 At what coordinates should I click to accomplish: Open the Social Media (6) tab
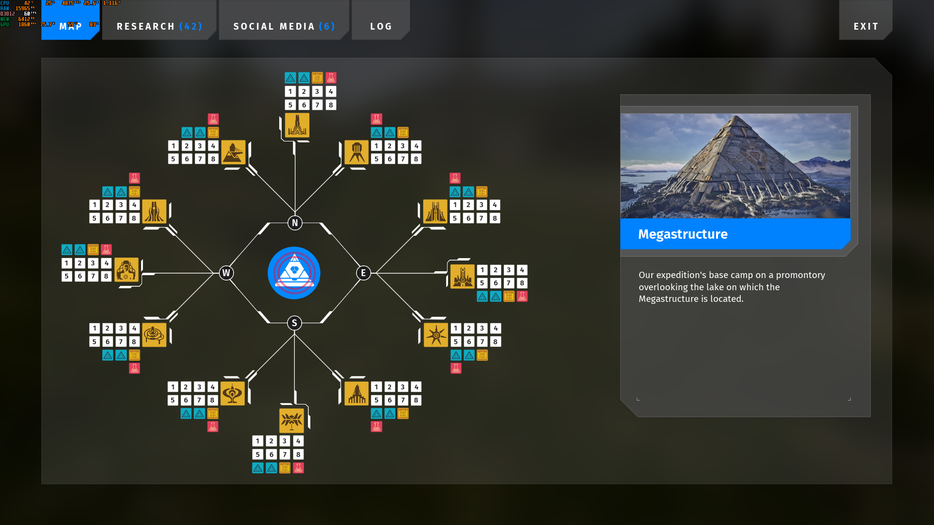click(284, 26)
